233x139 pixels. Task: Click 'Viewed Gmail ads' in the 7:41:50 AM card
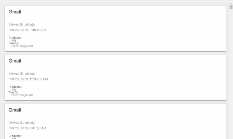tap(21, 123)
